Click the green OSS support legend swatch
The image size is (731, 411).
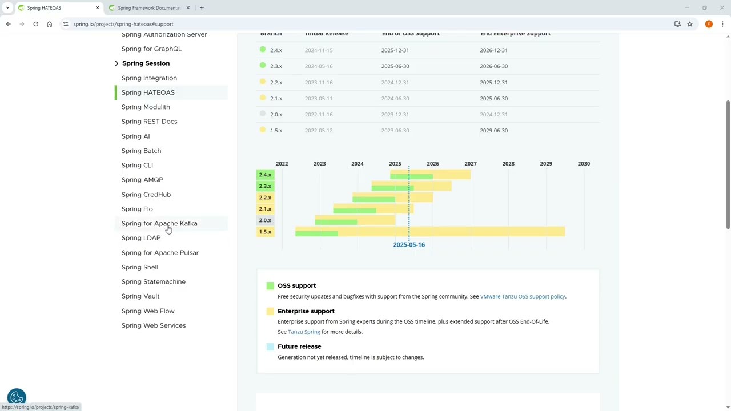pos(270,285)
